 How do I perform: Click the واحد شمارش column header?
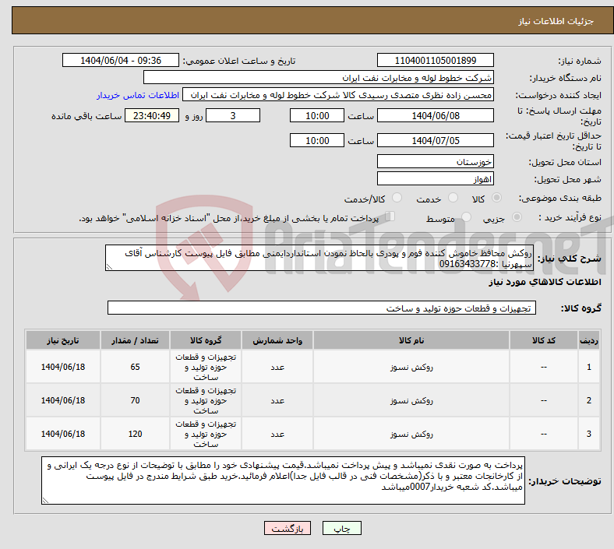(277, 340)
